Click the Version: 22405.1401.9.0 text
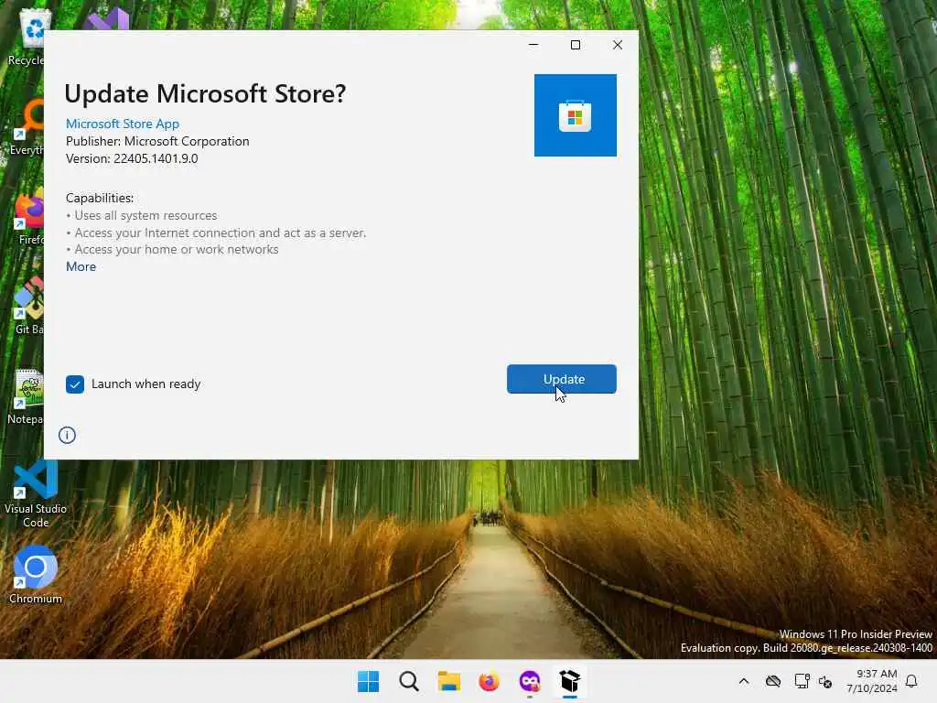Screen dimensions: 937x703 pos(132,158)
